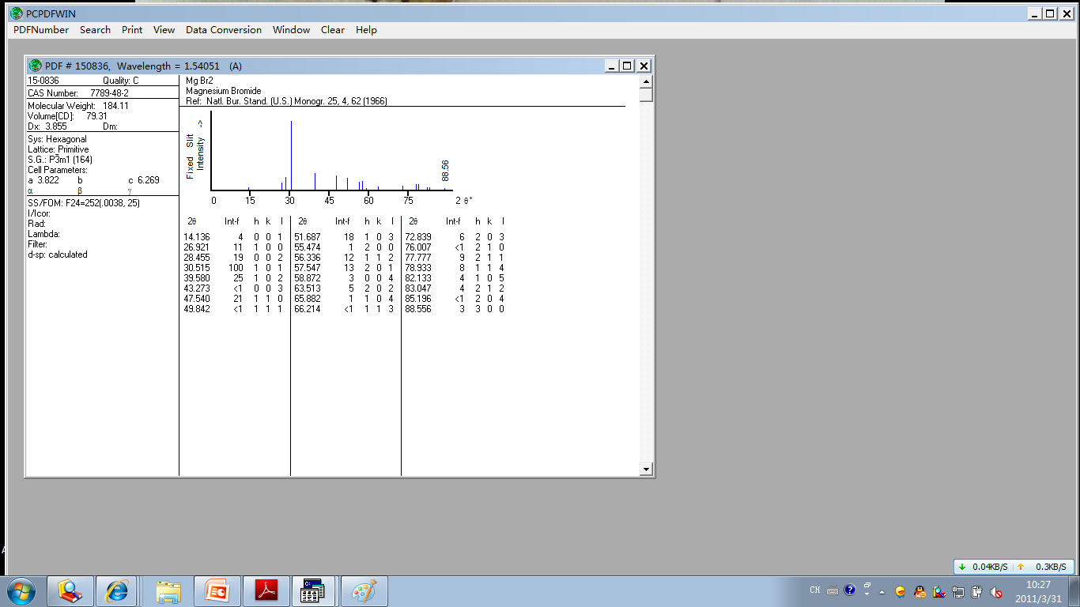The width and height of the screenshot is (1080, 607).
Task: Open the View menu
Action: point(164,30)
